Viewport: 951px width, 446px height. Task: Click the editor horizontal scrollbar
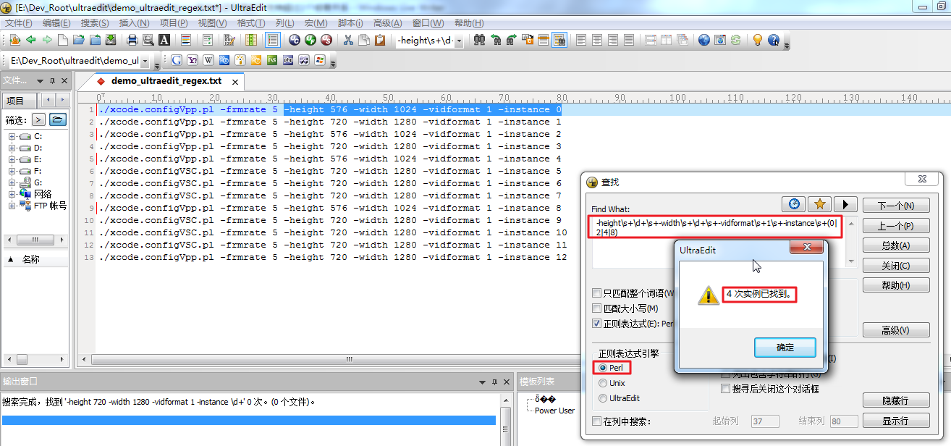coord(350,359)
